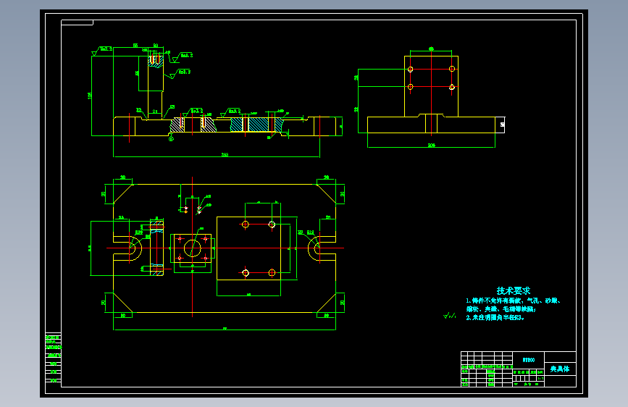Click the binding-margin table at the frame's left edge
Image resolution: width=628 pixels, height=407 pixels.
(x=54, y=358)
